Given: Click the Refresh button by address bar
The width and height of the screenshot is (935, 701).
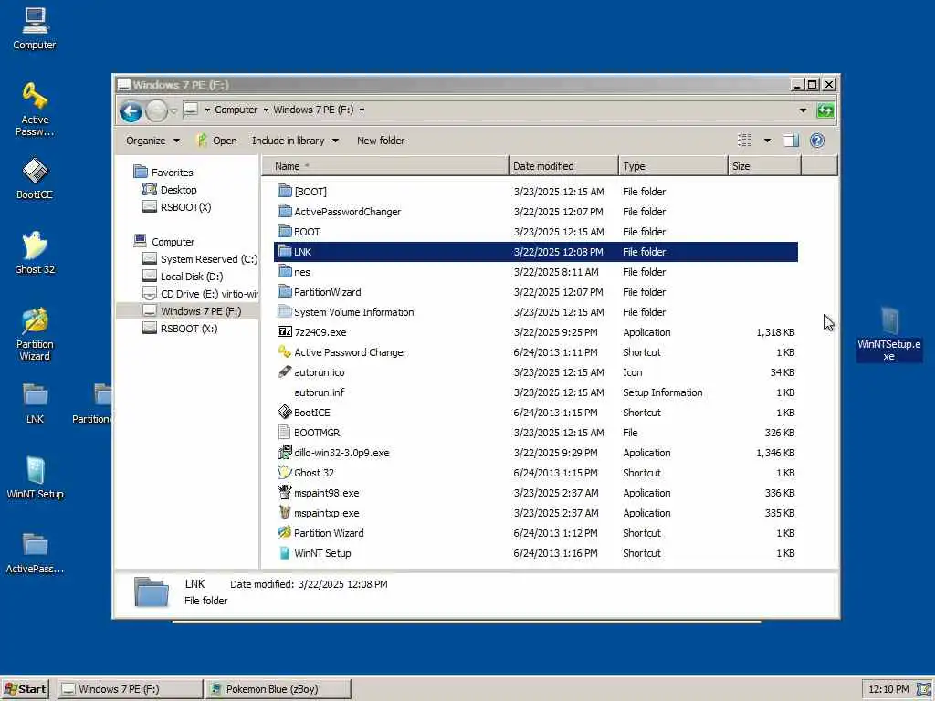Looking at the screenshot, I should (825, 110).
